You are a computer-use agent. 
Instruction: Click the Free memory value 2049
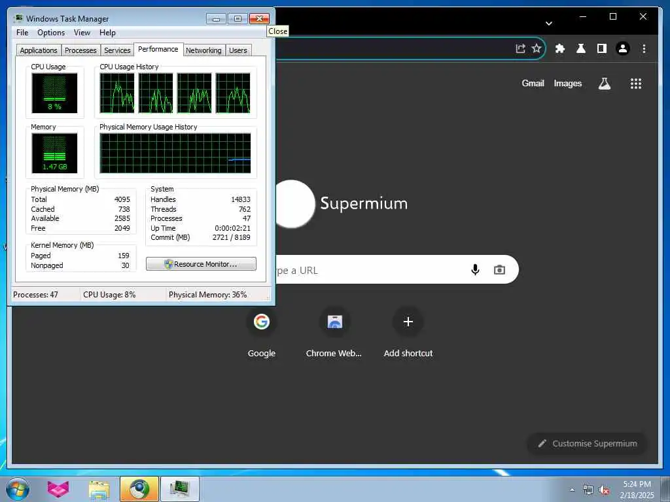coord(122,228)
